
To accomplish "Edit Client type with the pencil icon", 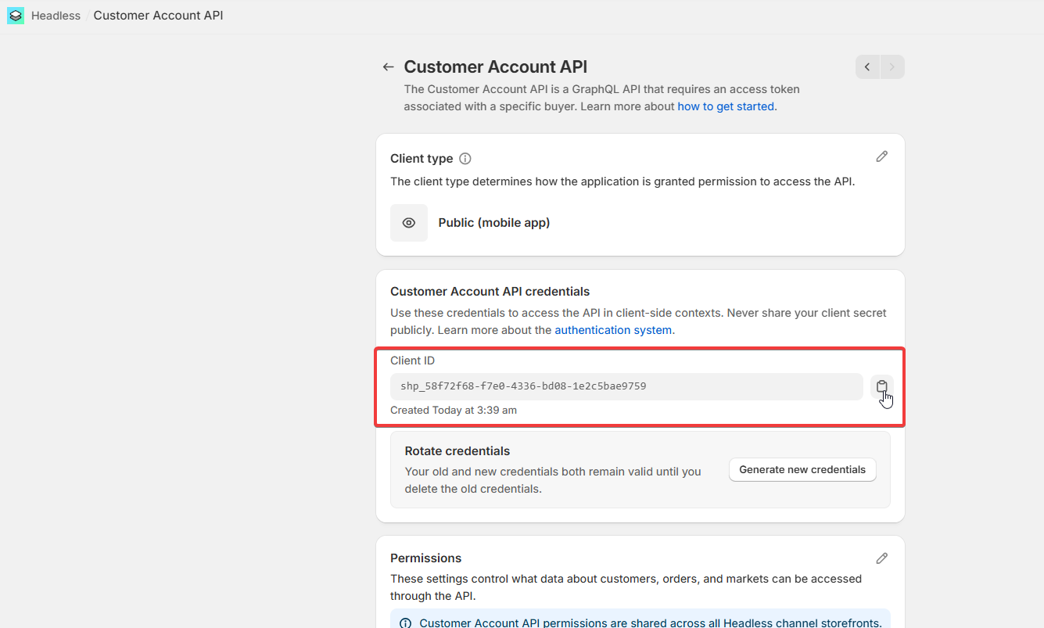I will [x=881, y=156].
